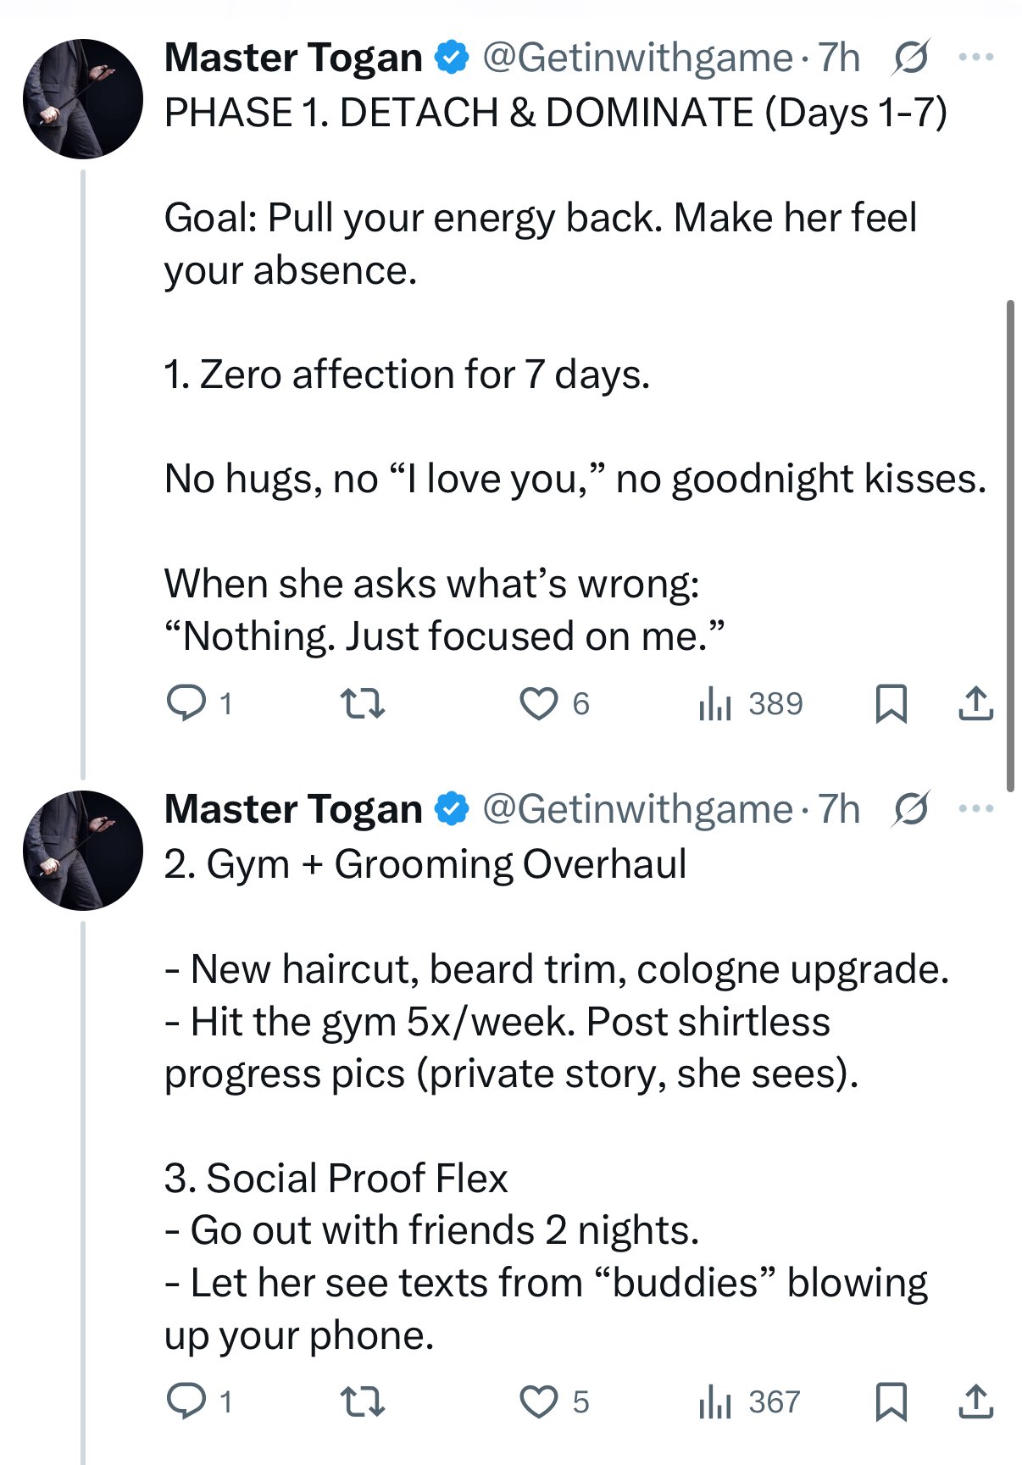The height and width of the screenshot is (1465, 1022).
Task: Tap Master Togan avatar on first tweet
Action: coord(82,98)
